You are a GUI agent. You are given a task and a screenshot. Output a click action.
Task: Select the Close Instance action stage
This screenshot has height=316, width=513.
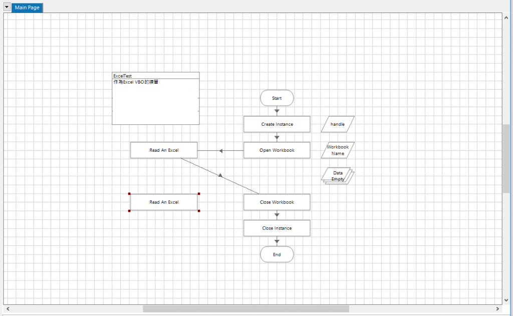click(277, 228)
